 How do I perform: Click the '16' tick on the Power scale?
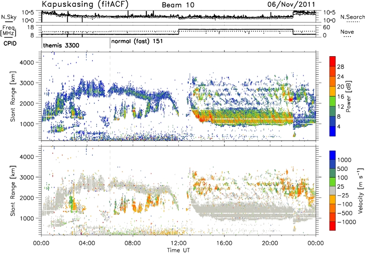340,97
